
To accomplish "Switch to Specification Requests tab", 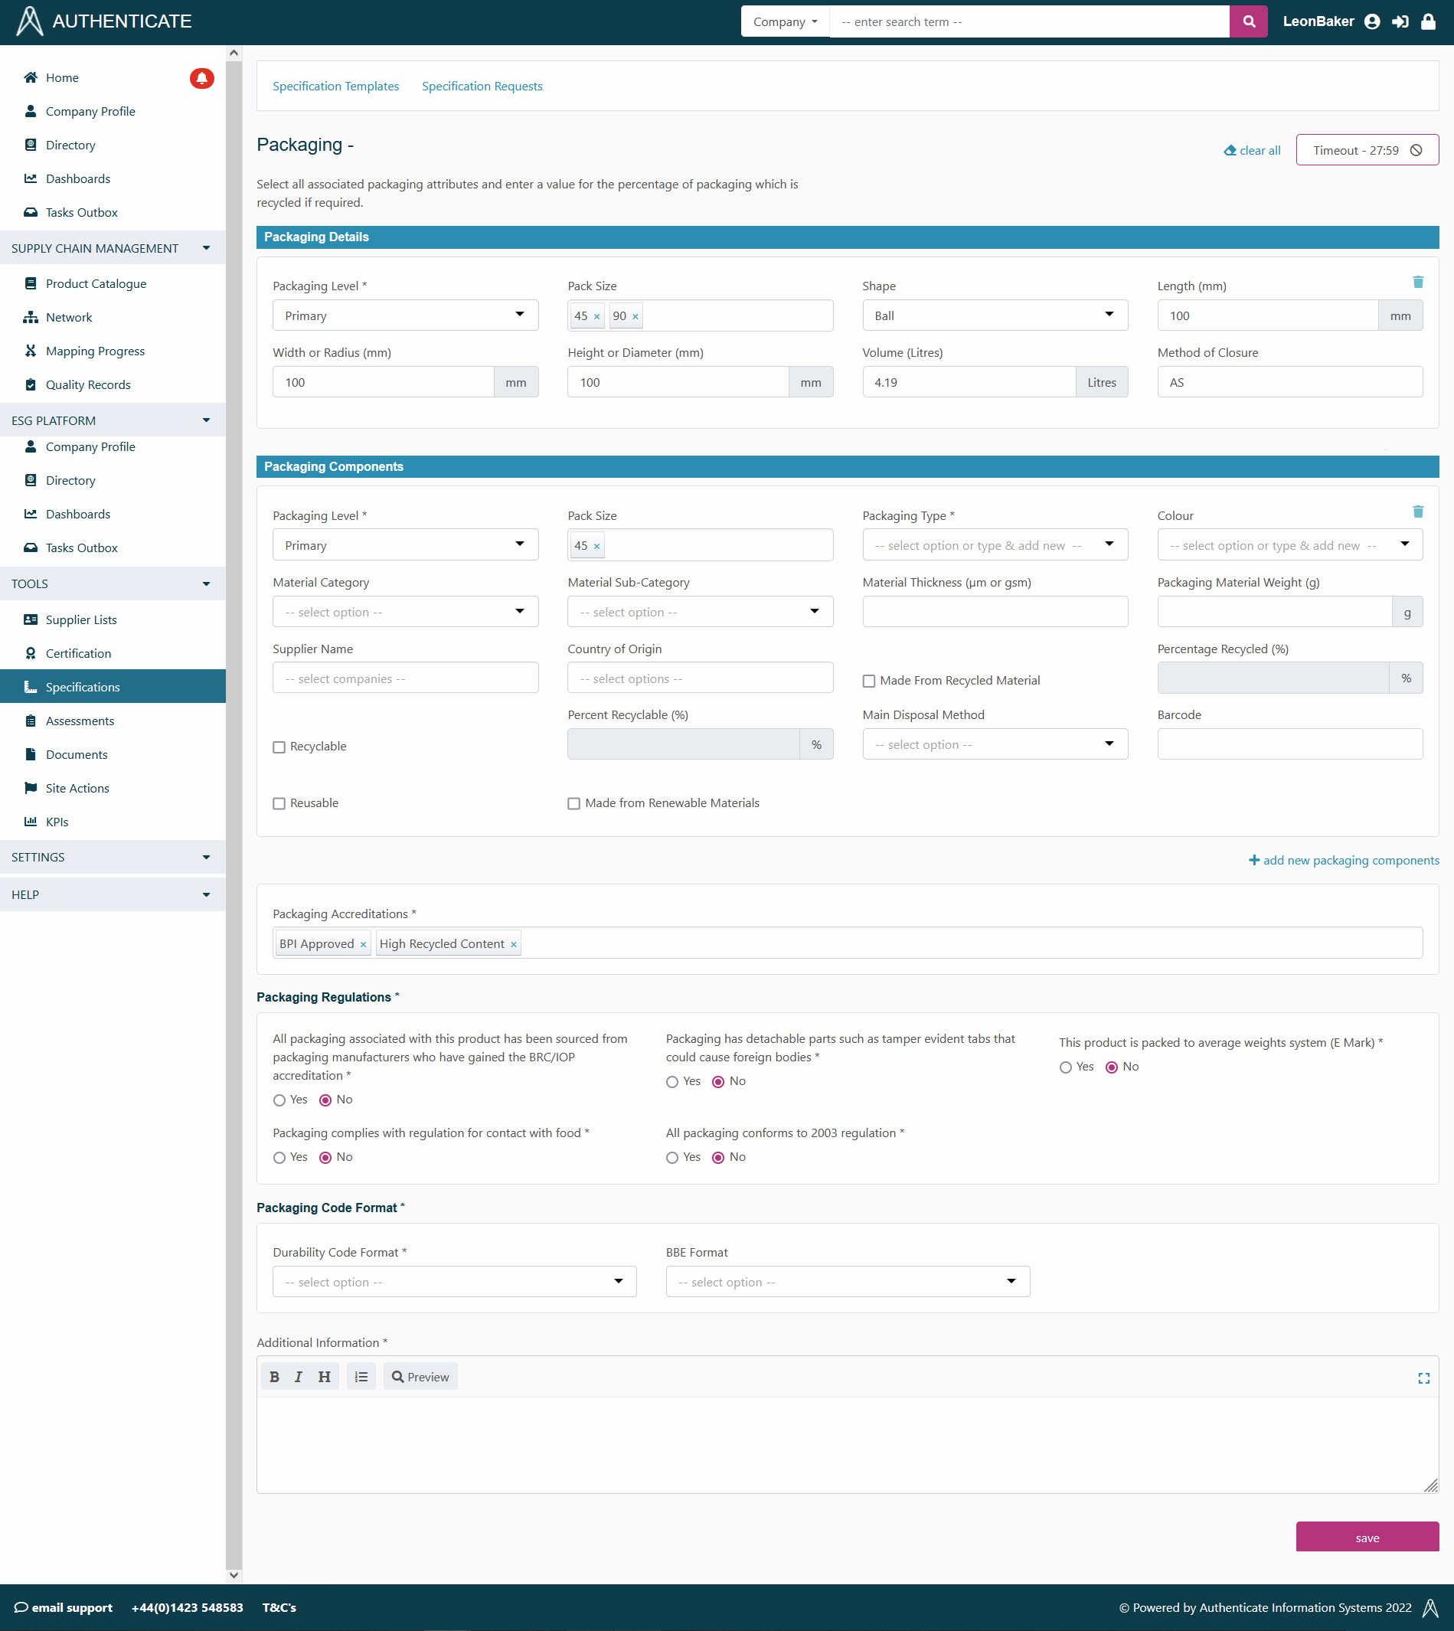I will click(x=482, y=87).
